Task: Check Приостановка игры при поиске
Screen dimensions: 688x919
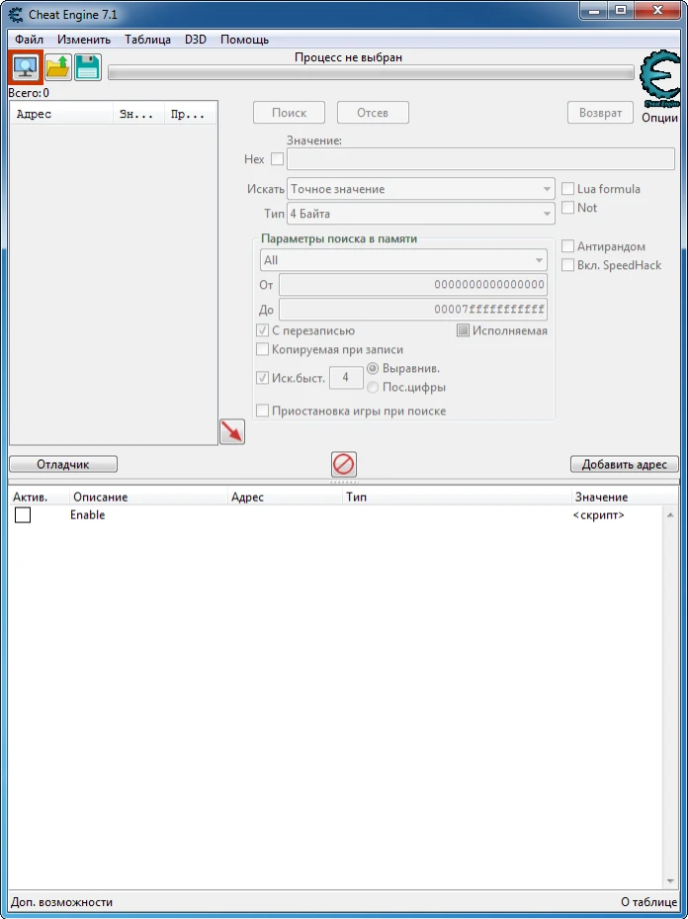Action: (x=262, y=411)
